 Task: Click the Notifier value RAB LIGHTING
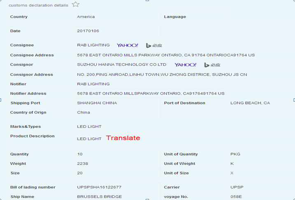(93, 84)
